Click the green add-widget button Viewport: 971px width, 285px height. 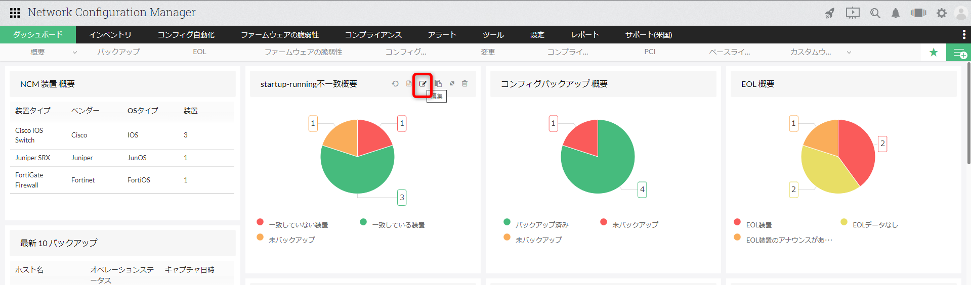coord(959,53)
